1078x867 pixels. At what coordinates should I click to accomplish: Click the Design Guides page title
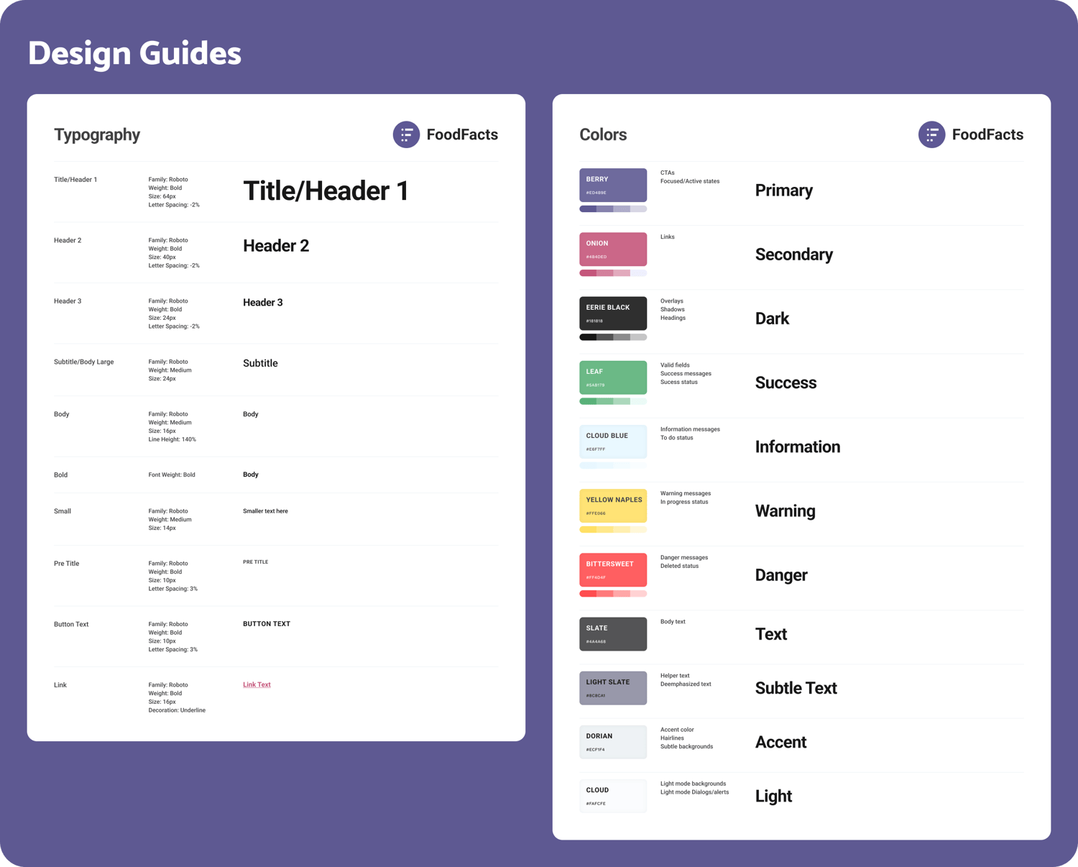tap(134, 53)
